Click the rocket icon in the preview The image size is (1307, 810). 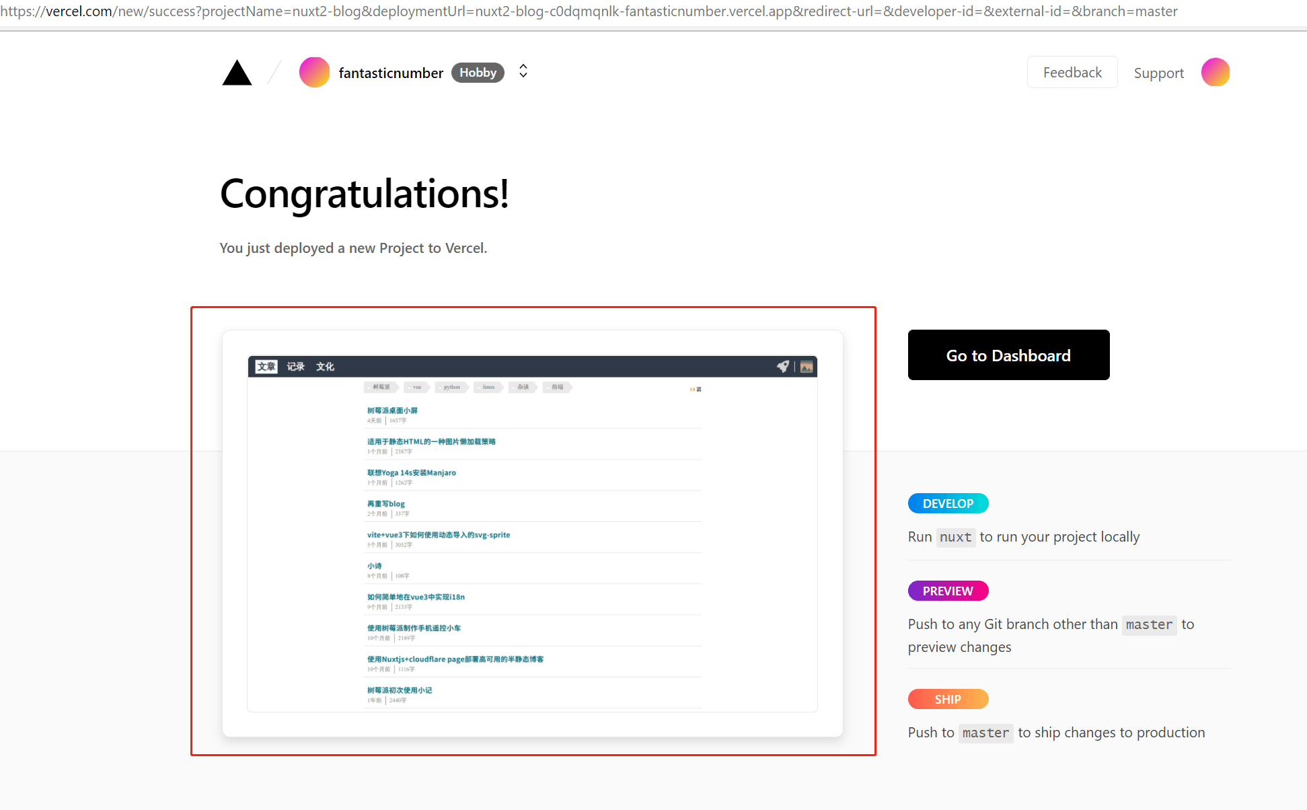click(783, 367)
